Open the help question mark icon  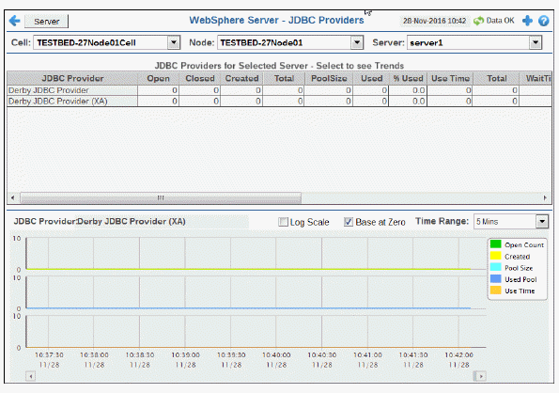(543, 21)
